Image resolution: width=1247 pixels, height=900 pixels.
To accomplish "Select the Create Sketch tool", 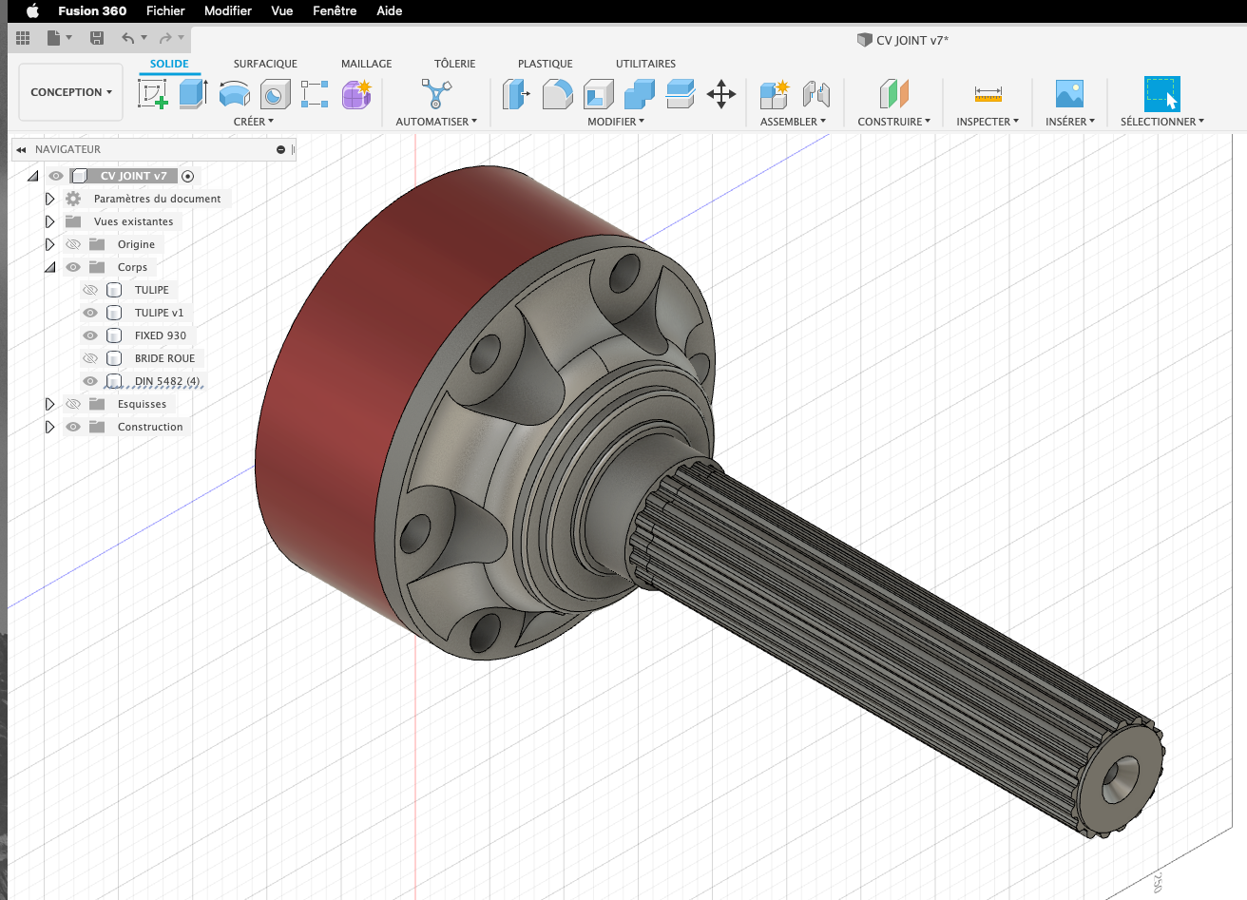I will coord(152,94).
